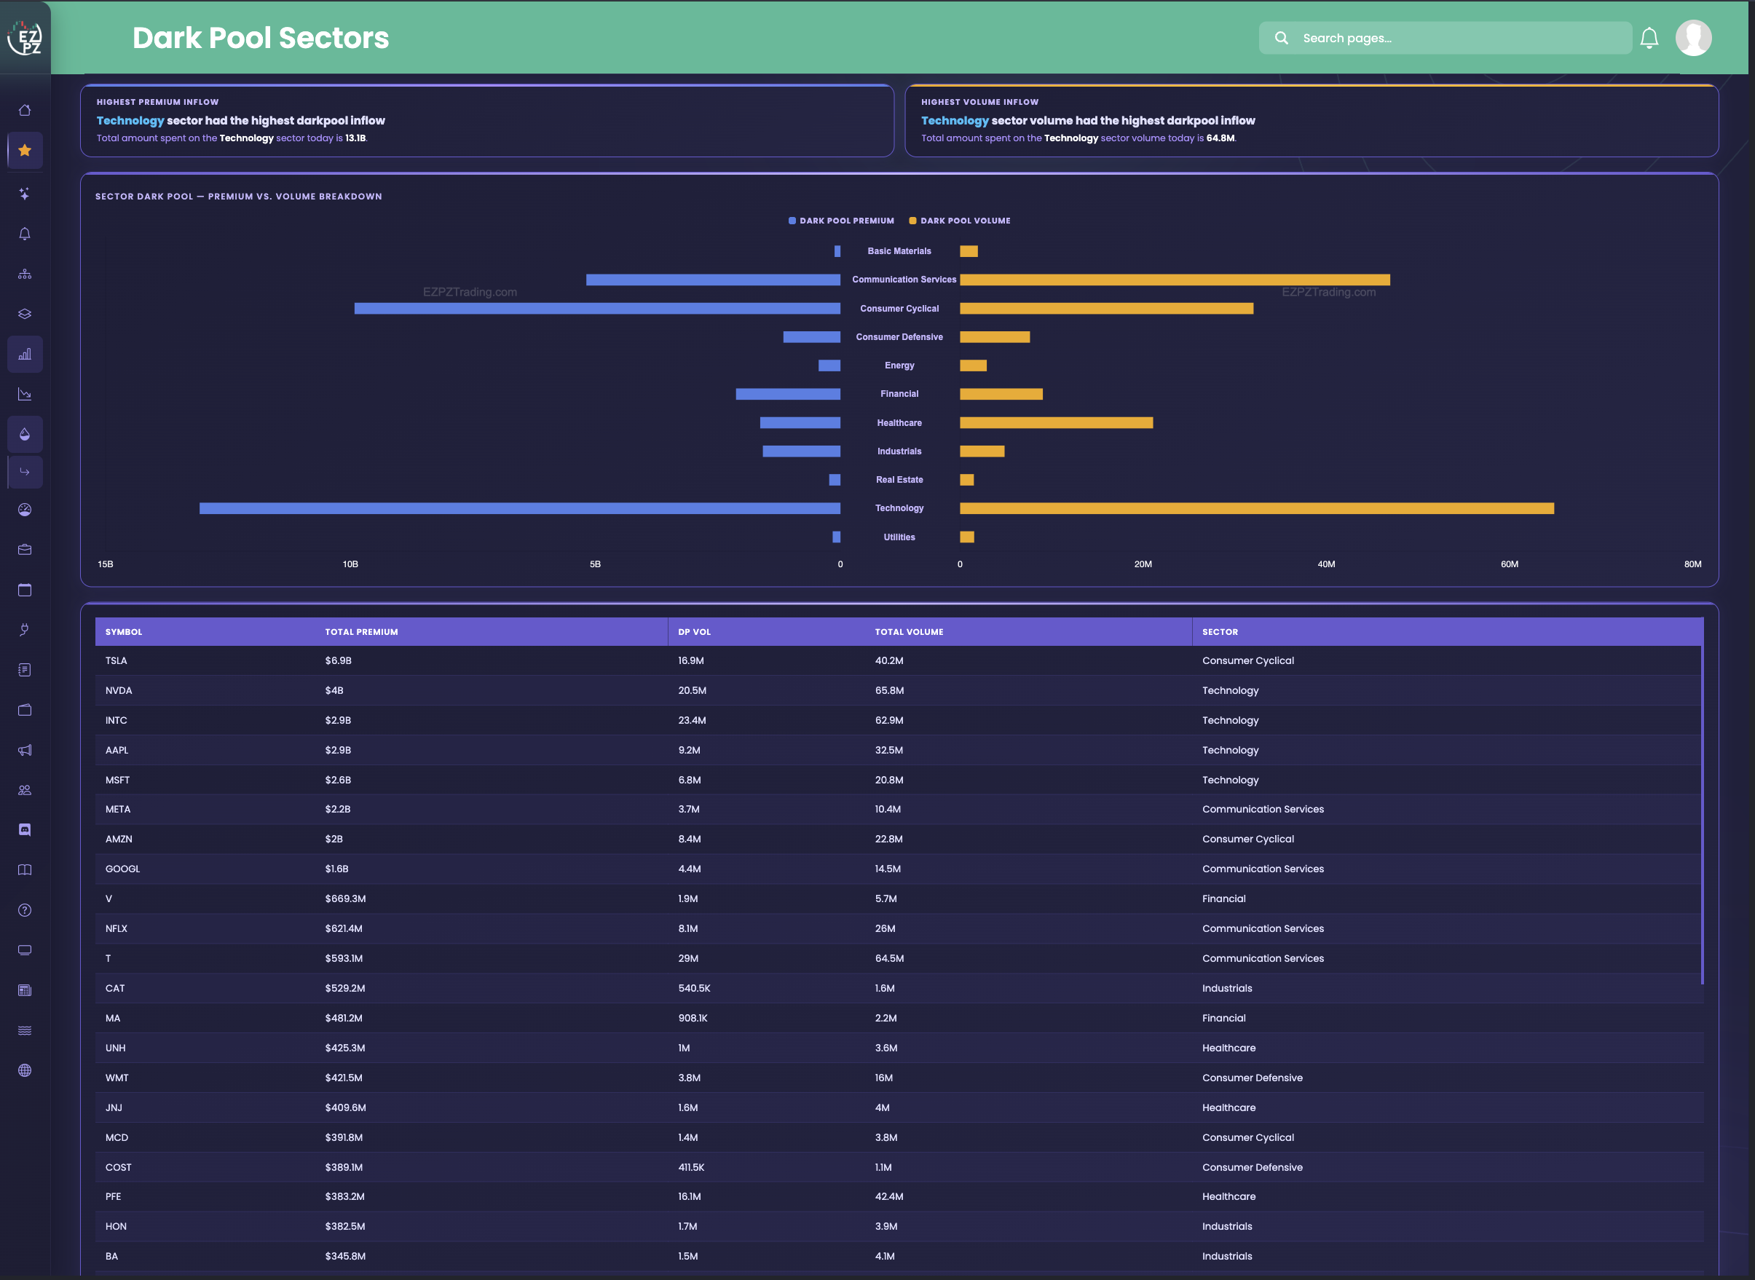Open the wallet icon in sidebar
The image size is (1755, 1280).
tap(25, 711)
